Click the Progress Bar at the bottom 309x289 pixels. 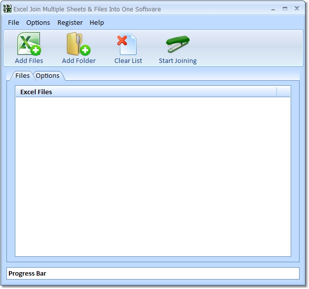(153, 274)
